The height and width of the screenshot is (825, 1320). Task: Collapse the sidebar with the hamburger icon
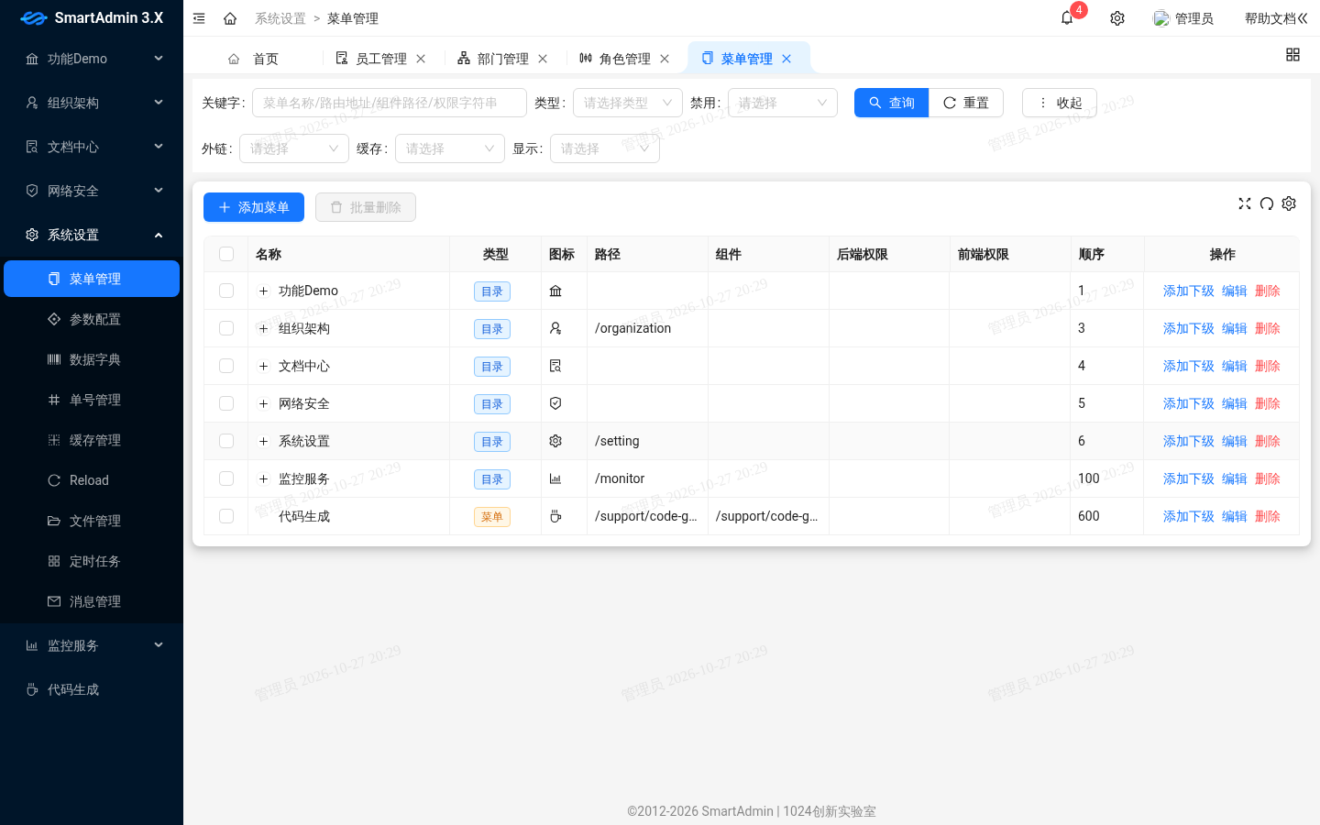(199, 18)
